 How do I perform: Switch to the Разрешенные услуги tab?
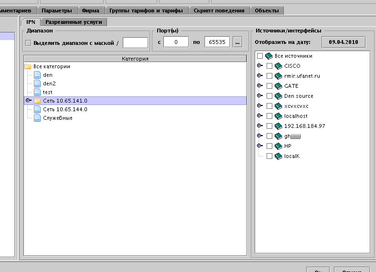[x=74, y=22]
